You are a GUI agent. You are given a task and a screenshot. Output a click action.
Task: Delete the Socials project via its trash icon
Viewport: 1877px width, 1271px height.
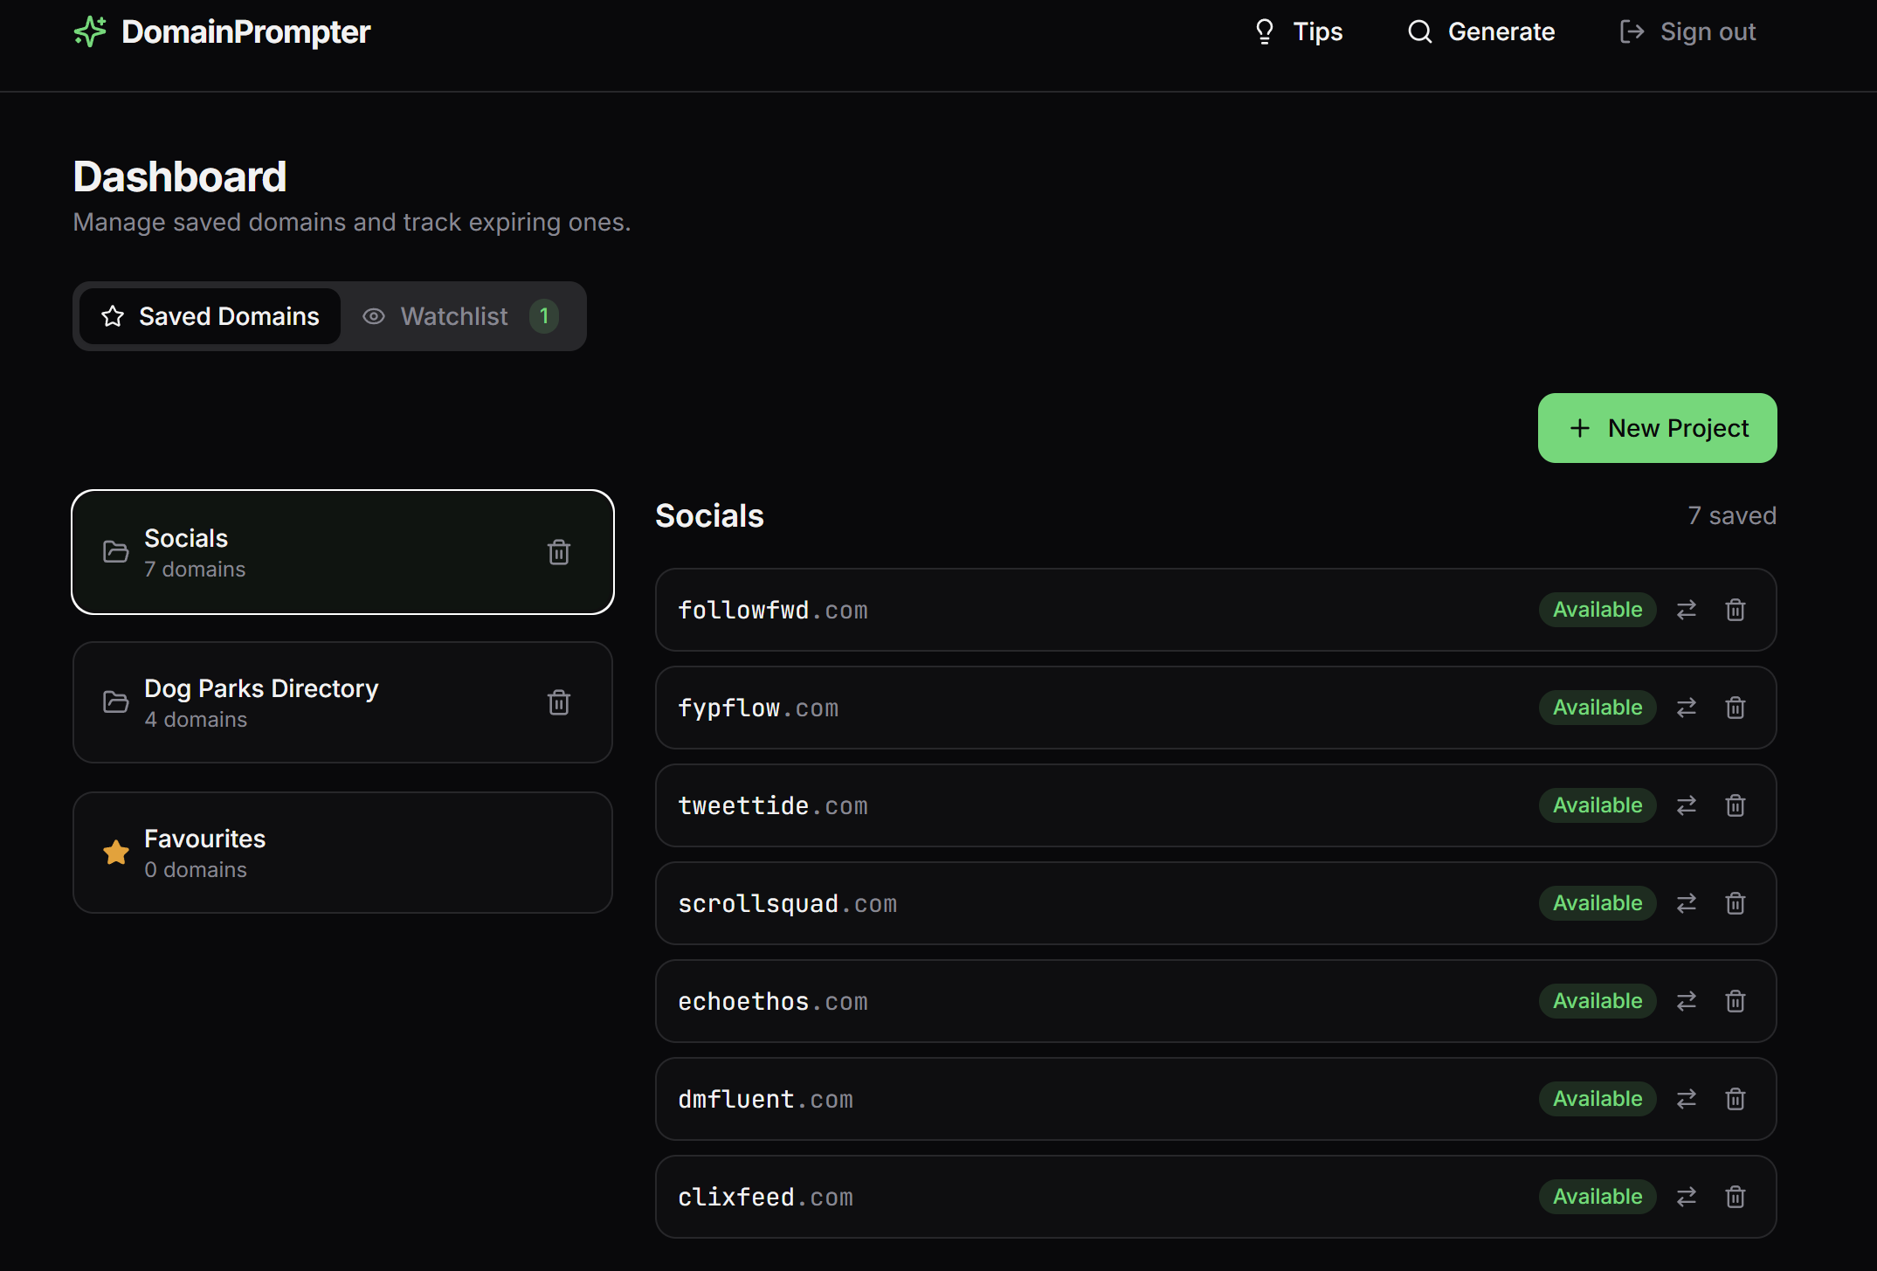[559, 552]
